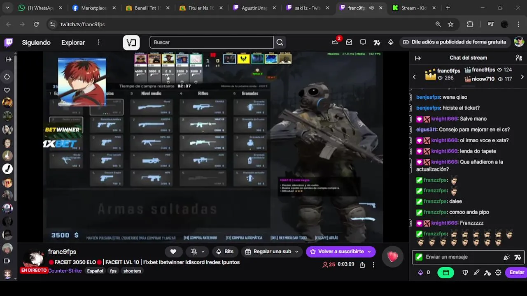This screenshot has width=527, height=296.
Task: Open the franc9fps streamer avatar
Action: (x=34, y=259)
